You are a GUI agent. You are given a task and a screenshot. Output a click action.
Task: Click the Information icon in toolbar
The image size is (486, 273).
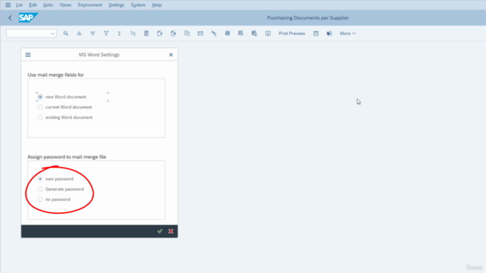(268, 33)
